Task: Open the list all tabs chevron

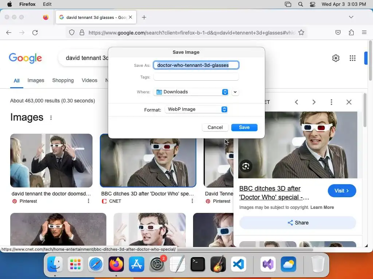Action: click(351, 17)
